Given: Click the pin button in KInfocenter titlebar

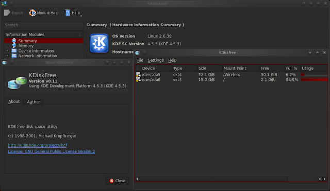Looking at the screenshot, I should click(11, 4).
